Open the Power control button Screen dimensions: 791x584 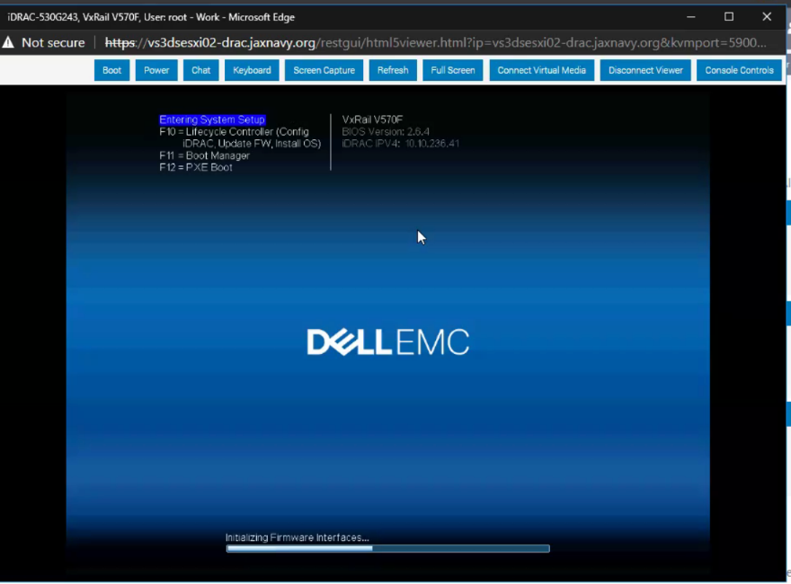pos(156,70)
